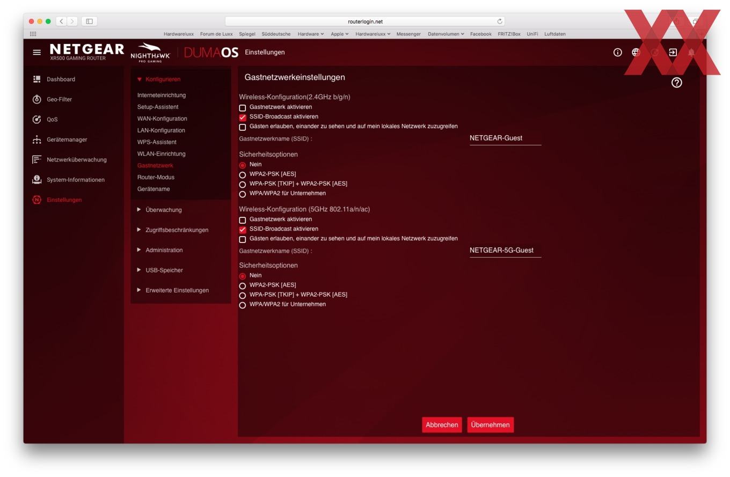Toggle the Safari sidebar button
The image size is (730, 477).
(89, 21)
